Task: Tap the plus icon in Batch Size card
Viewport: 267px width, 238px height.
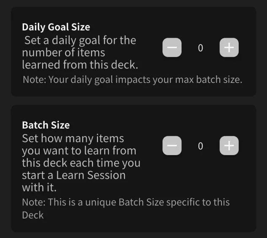Action: [x=229, y=146]
